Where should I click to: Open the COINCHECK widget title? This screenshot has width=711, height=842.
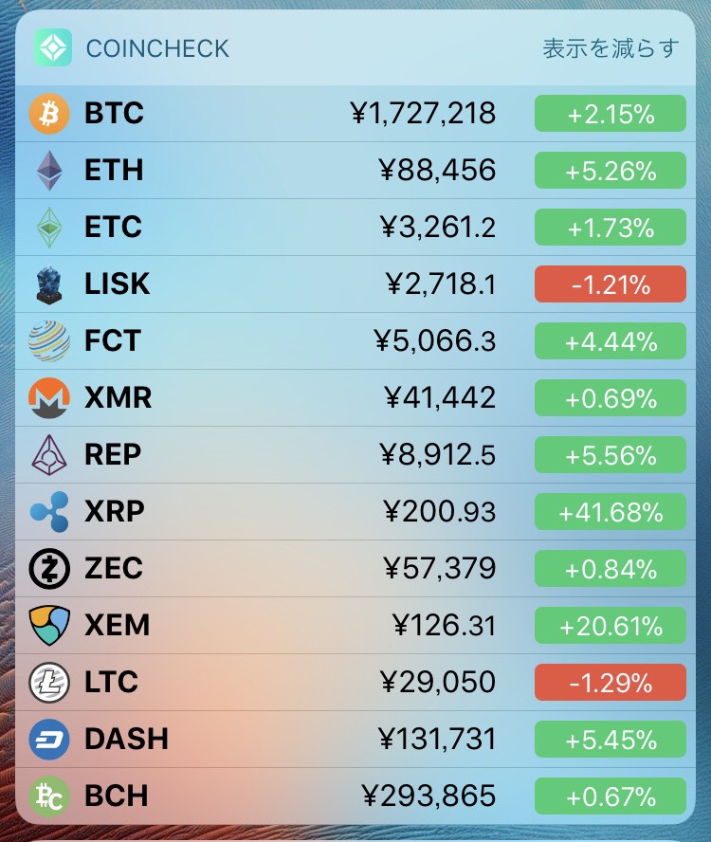[x=157, y=48]
